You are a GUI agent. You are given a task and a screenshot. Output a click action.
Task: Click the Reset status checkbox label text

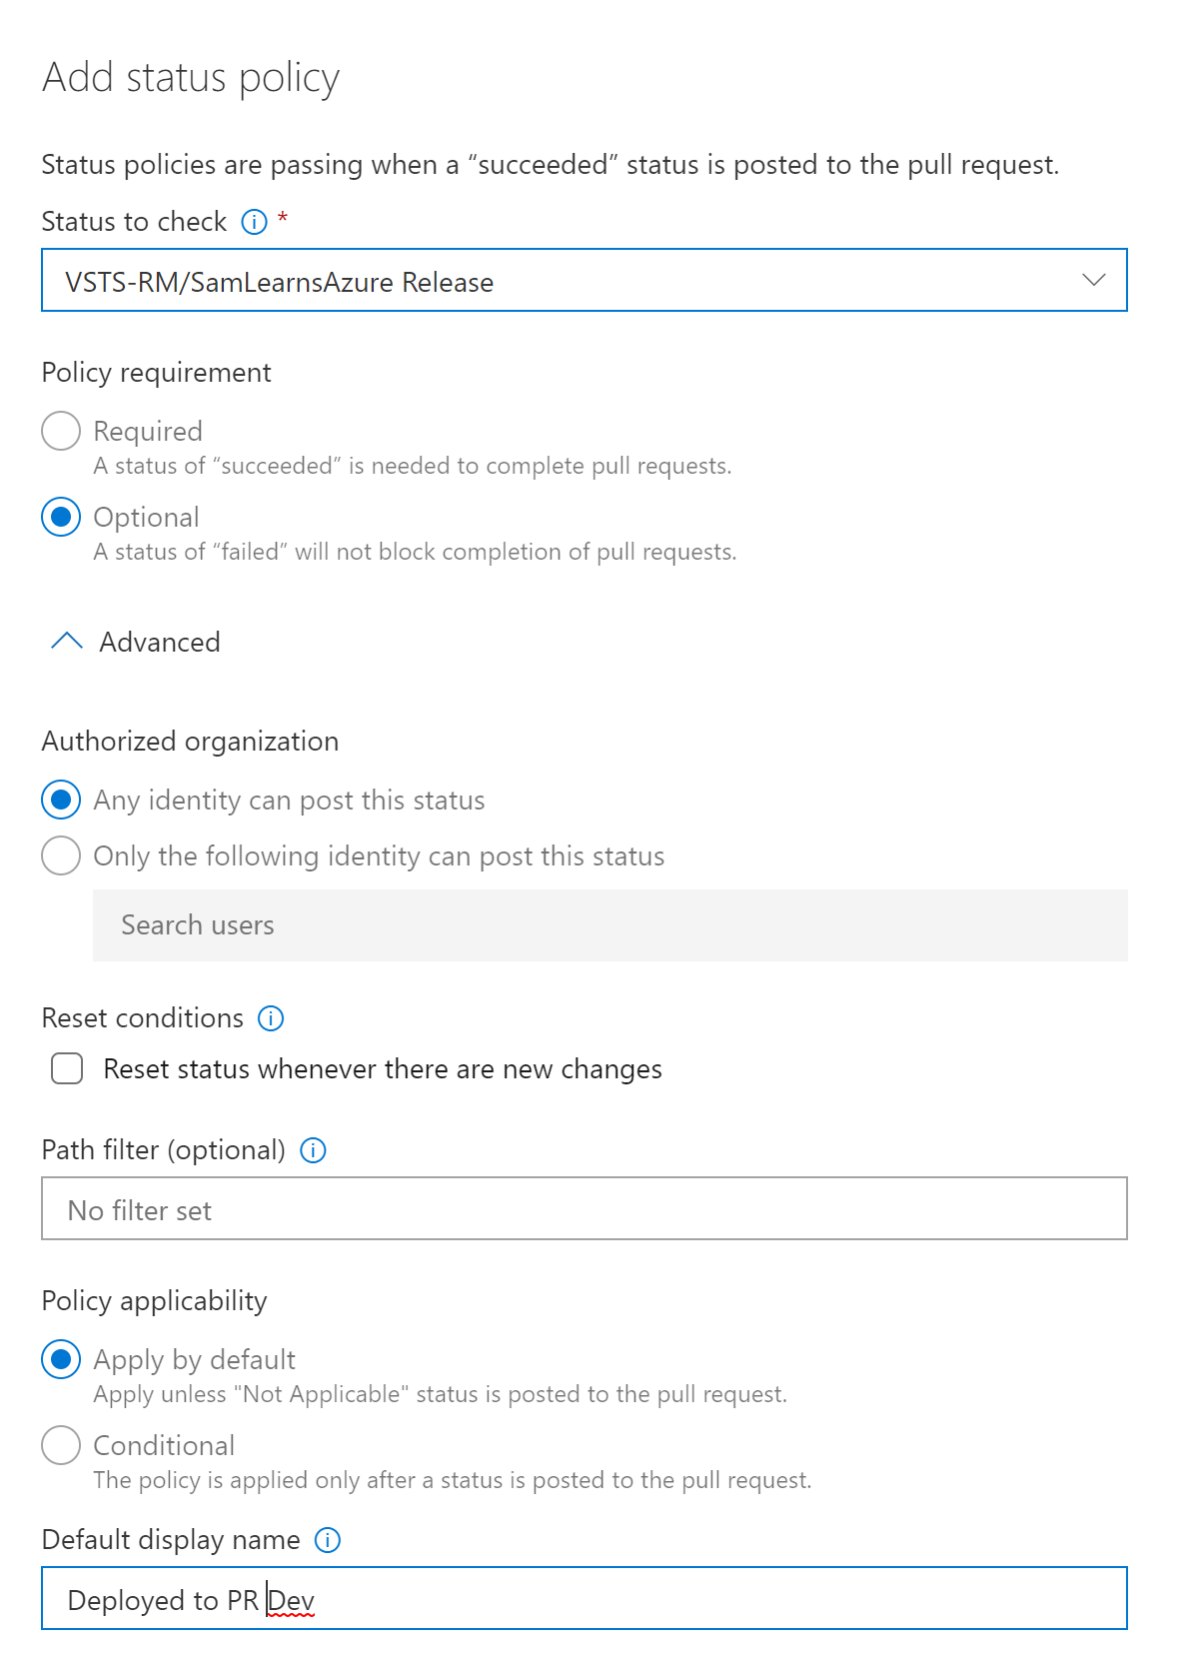point(383,1069)
